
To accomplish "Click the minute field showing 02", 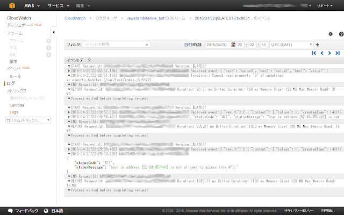I will (252, 45).
